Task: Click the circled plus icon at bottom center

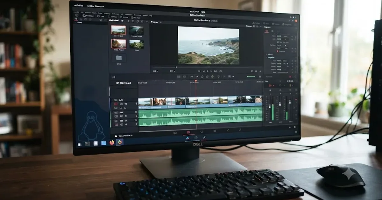Action: (x=196, y=138)
